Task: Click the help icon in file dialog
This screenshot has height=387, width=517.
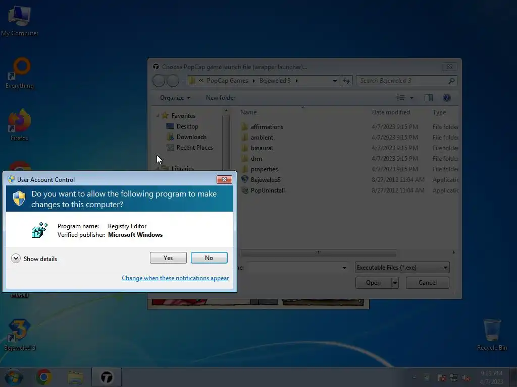Action: [447, 98]
